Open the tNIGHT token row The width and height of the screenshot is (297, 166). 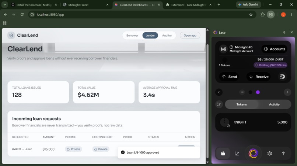click(253, 122)
